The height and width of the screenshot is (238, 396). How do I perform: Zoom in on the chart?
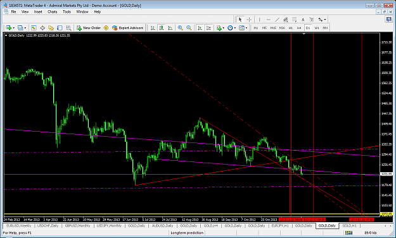tap(181, 28)
